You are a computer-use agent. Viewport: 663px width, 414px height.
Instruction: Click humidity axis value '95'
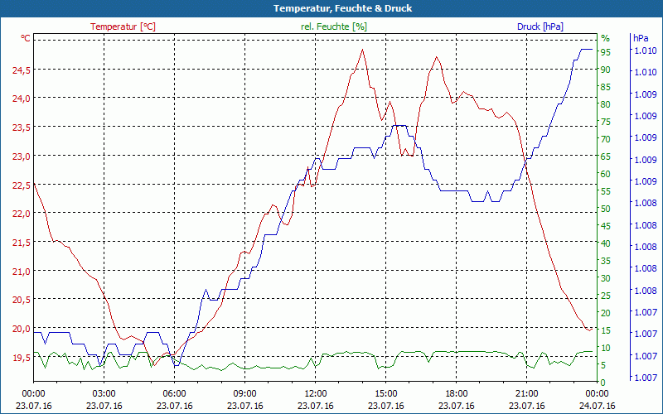tap(606, 52)
